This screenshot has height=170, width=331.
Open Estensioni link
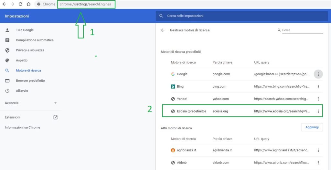click(x=13, y=117)
